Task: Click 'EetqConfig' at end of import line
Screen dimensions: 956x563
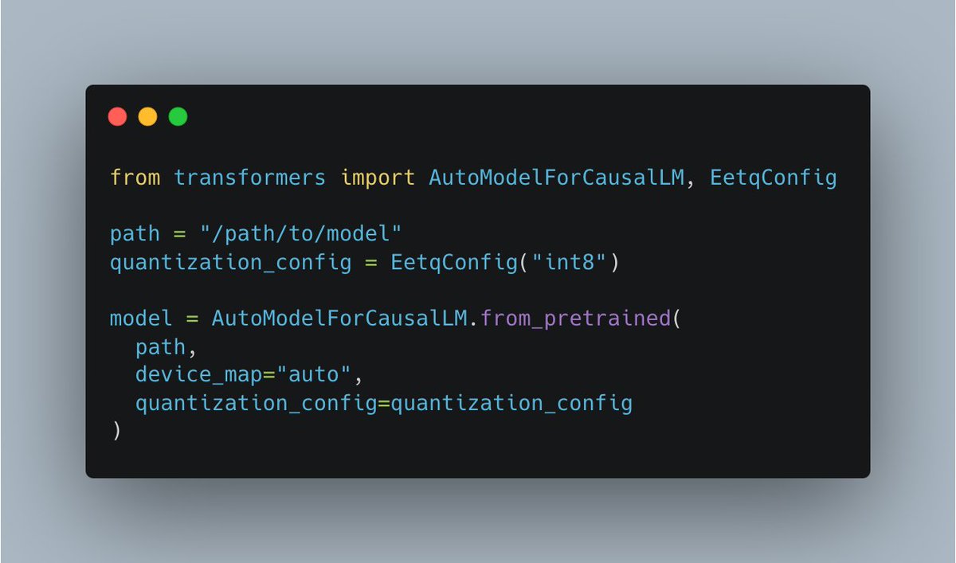Action: (774, 177)
